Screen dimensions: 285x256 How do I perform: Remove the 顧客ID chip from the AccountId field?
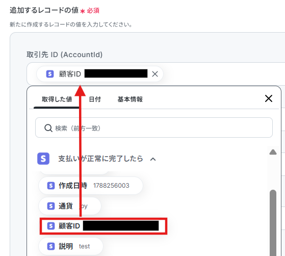155,74
